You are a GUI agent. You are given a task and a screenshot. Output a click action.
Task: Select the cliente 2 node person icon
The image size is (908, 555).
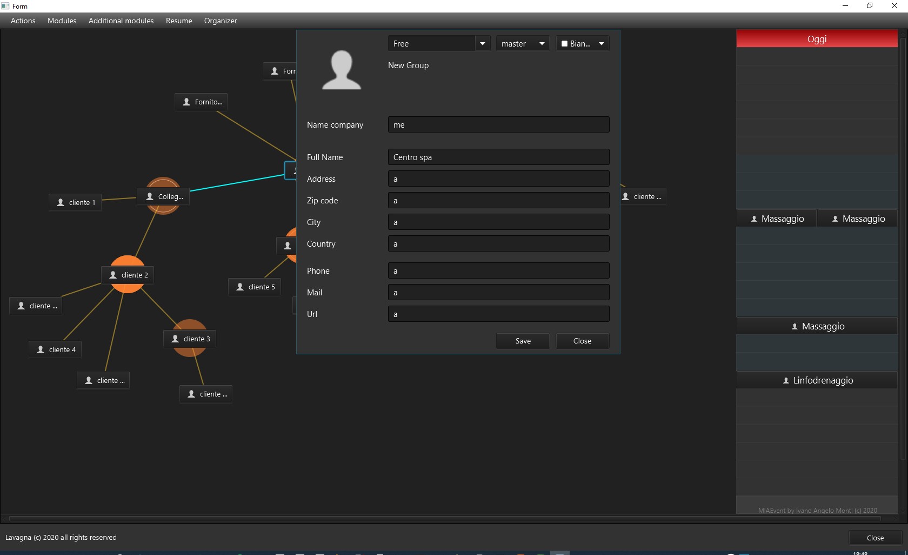113,275
